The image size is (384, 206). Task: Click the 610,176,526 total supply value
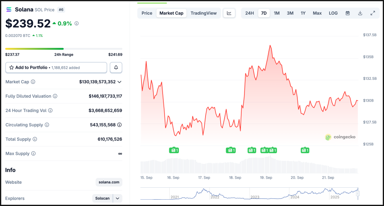click(110, 139)
